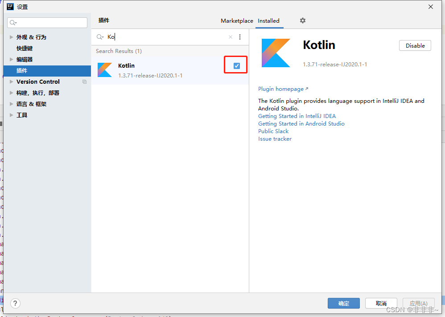
Task: Open Getting Started in Android Studio link
Action: pos(301,123)
